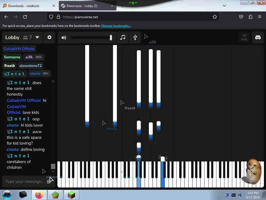View site security padlock info
This screenshot has width=266, height=200.
[58, 17]
